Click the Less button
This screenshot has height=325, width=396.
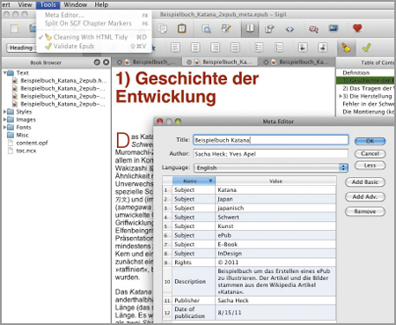point(370,166)
